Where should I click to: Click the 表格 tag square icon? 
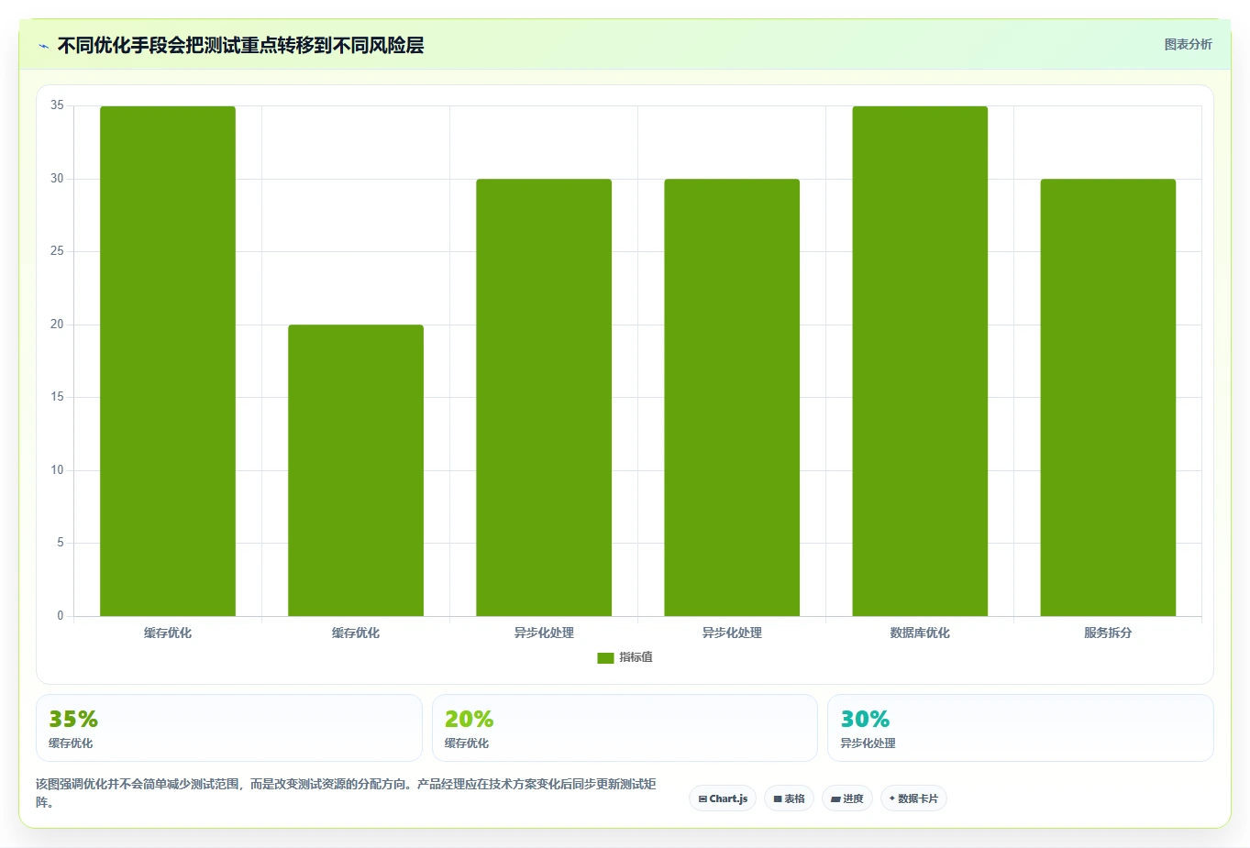[778, 799]
